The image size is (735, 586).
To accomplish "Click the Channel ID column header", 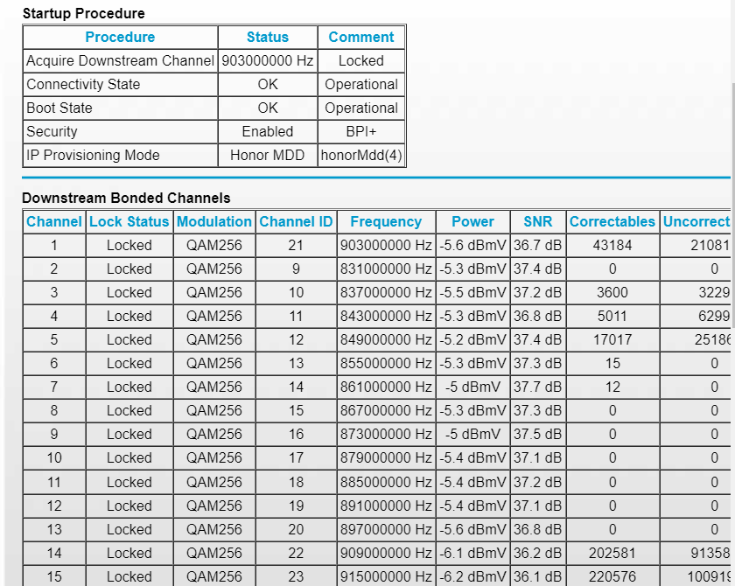I will (x=296, y=221).
